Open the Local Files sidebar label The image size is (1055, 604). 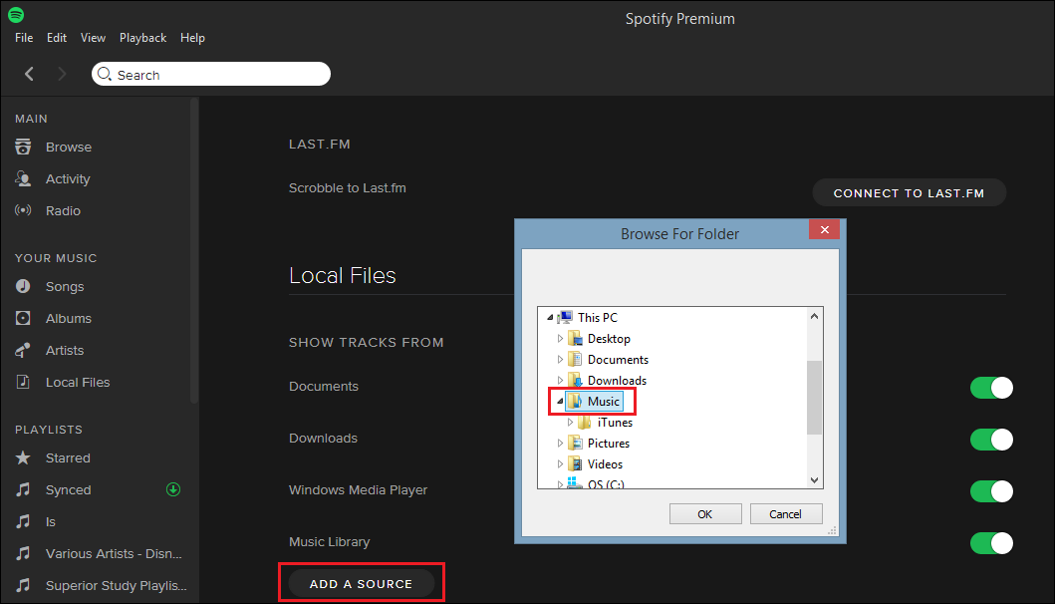click(x=78, y=382)
